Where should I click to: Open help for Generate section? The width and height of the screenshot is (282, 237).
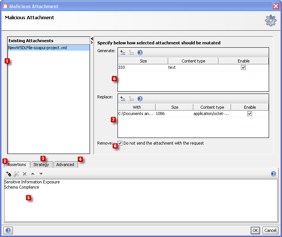[140, 53]
